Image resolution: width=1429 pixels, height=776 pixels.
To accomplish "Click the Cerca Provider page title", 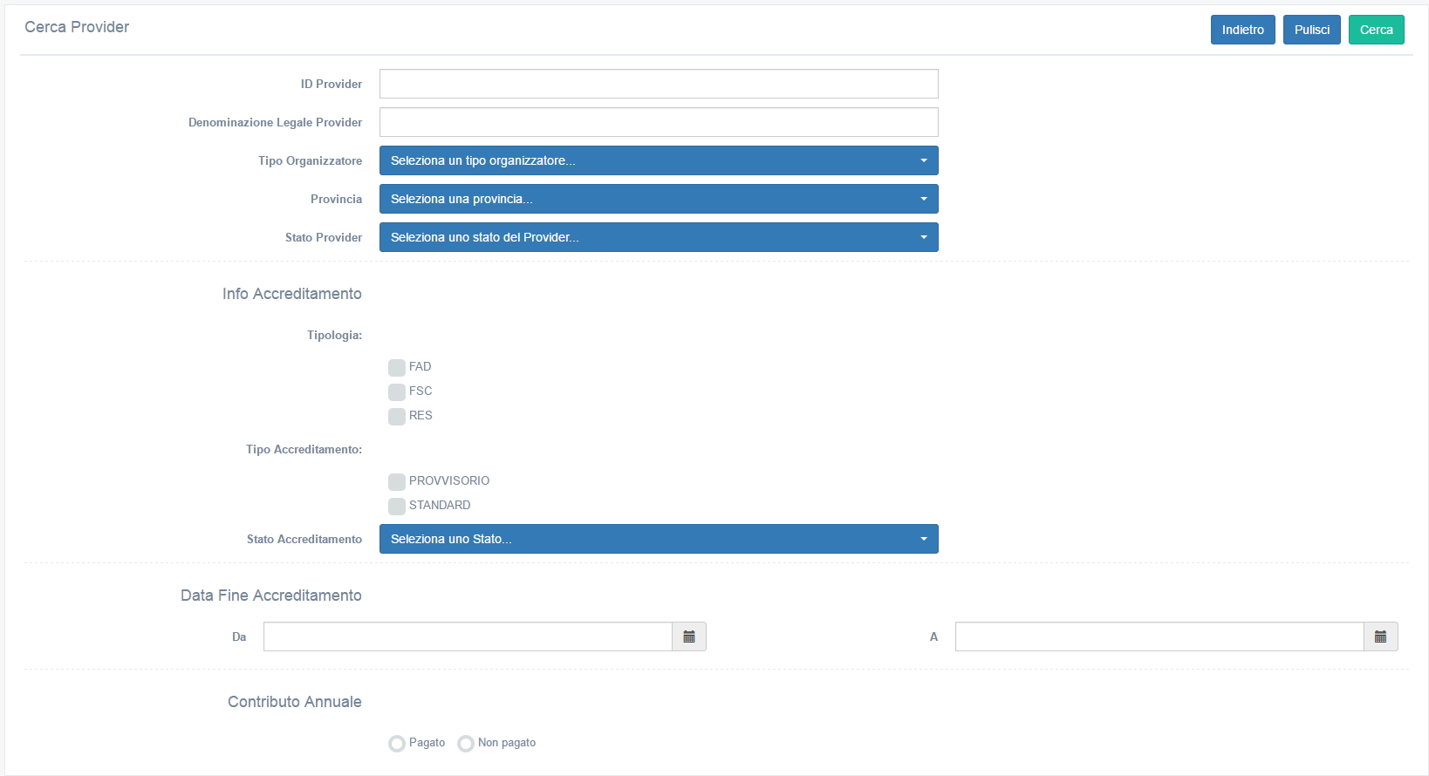I will tap(77, 27).
